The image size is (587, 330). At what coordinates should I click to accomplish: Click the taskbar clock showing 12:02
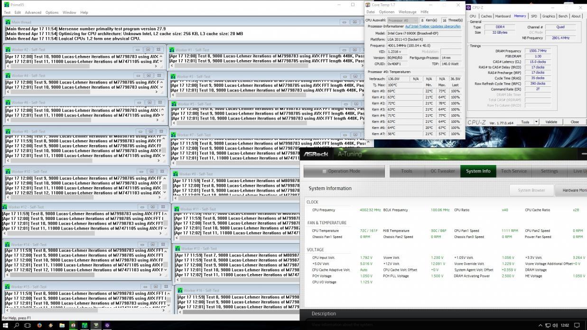coord(565,325)
